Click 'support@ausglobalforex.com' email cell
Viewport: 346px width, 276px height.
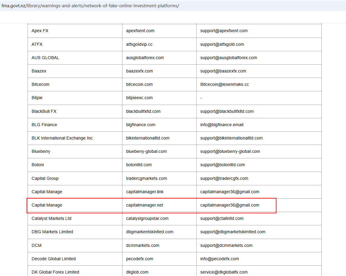click(x=259, y=58)
